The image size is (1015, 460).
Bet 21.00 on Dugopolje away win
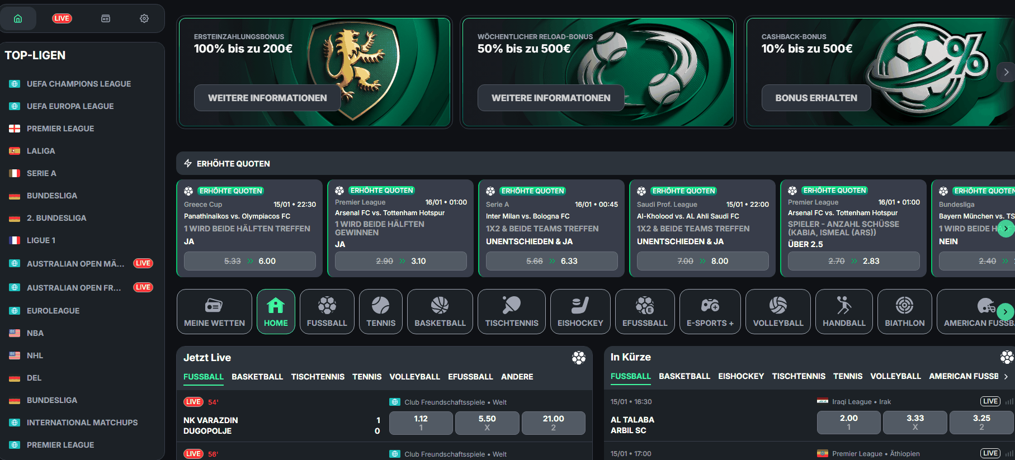coord(553,423)
